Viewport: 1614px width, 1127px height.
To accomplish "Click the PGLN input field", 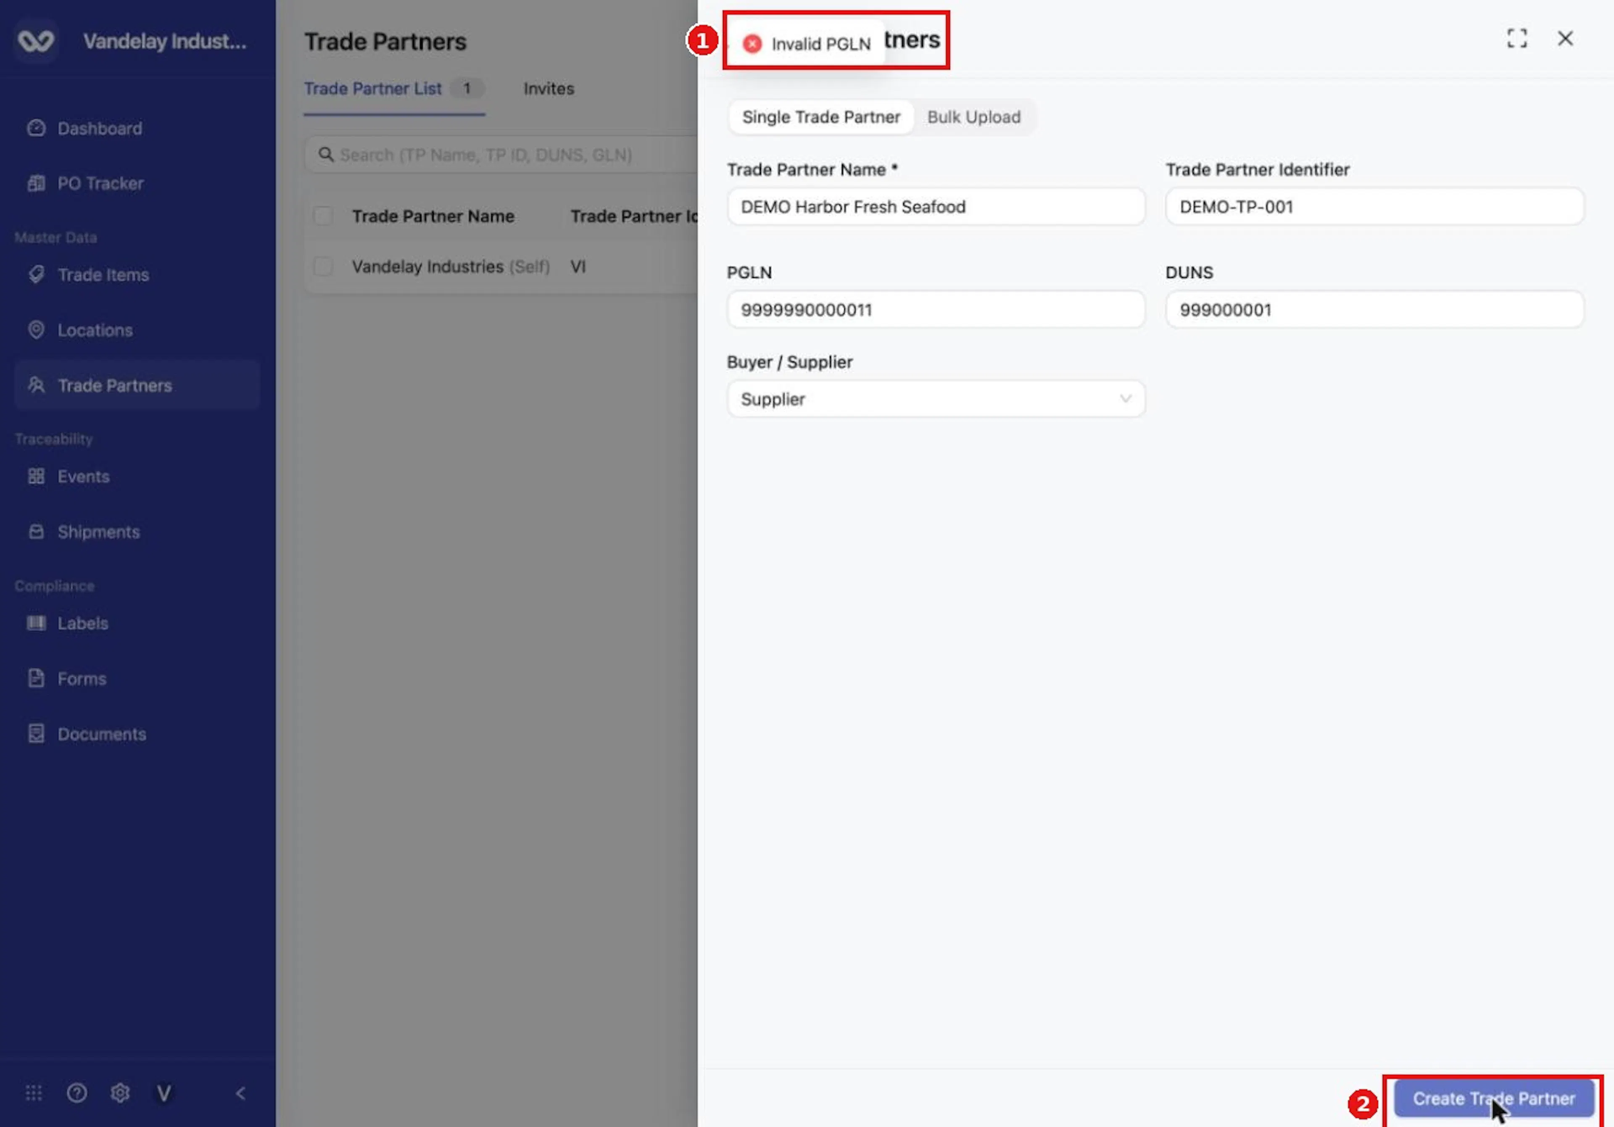I will pos(936,310).
